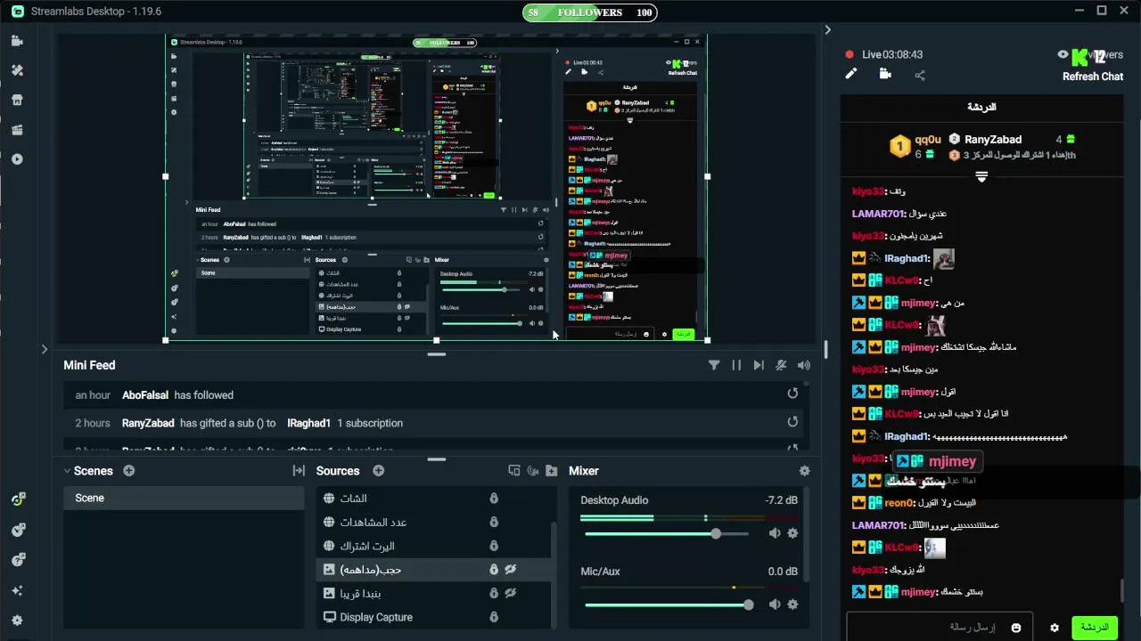This screenshot has width=1141, height=641.
Task: Click the Mini Feed volume speaker icon
Action: click(804, 365)
